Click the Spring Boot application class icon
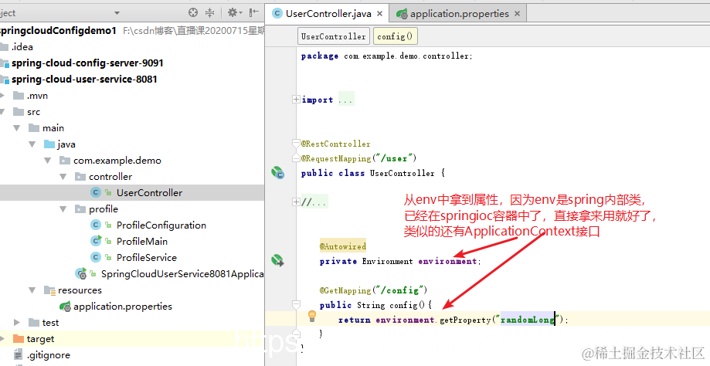This screenshot has height=366, width=710. (81, 273)
